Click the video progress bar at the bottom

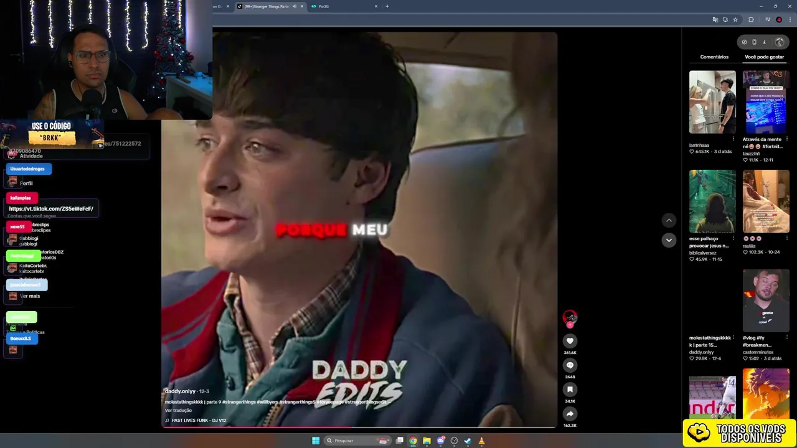point(359,427)
